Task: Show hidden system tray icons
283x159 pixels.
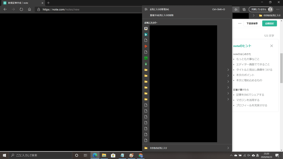Action: point(231,155)
